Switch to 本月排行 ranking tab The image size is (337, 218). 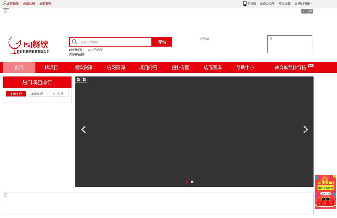37,94
